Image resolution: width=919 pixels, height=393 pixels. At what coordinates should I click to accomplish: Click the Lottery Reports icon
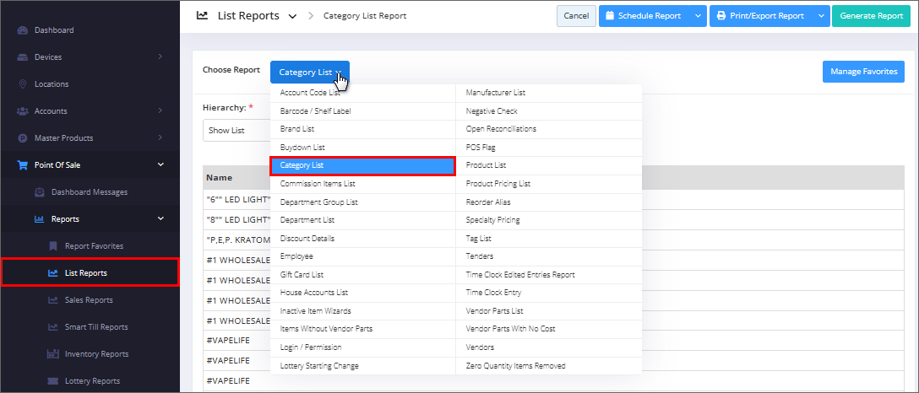[52, 380]
